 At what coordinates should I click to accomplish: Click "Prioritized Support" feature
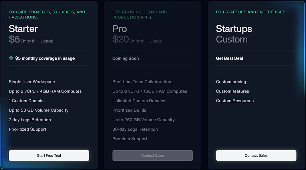click(x=27, y=129)
